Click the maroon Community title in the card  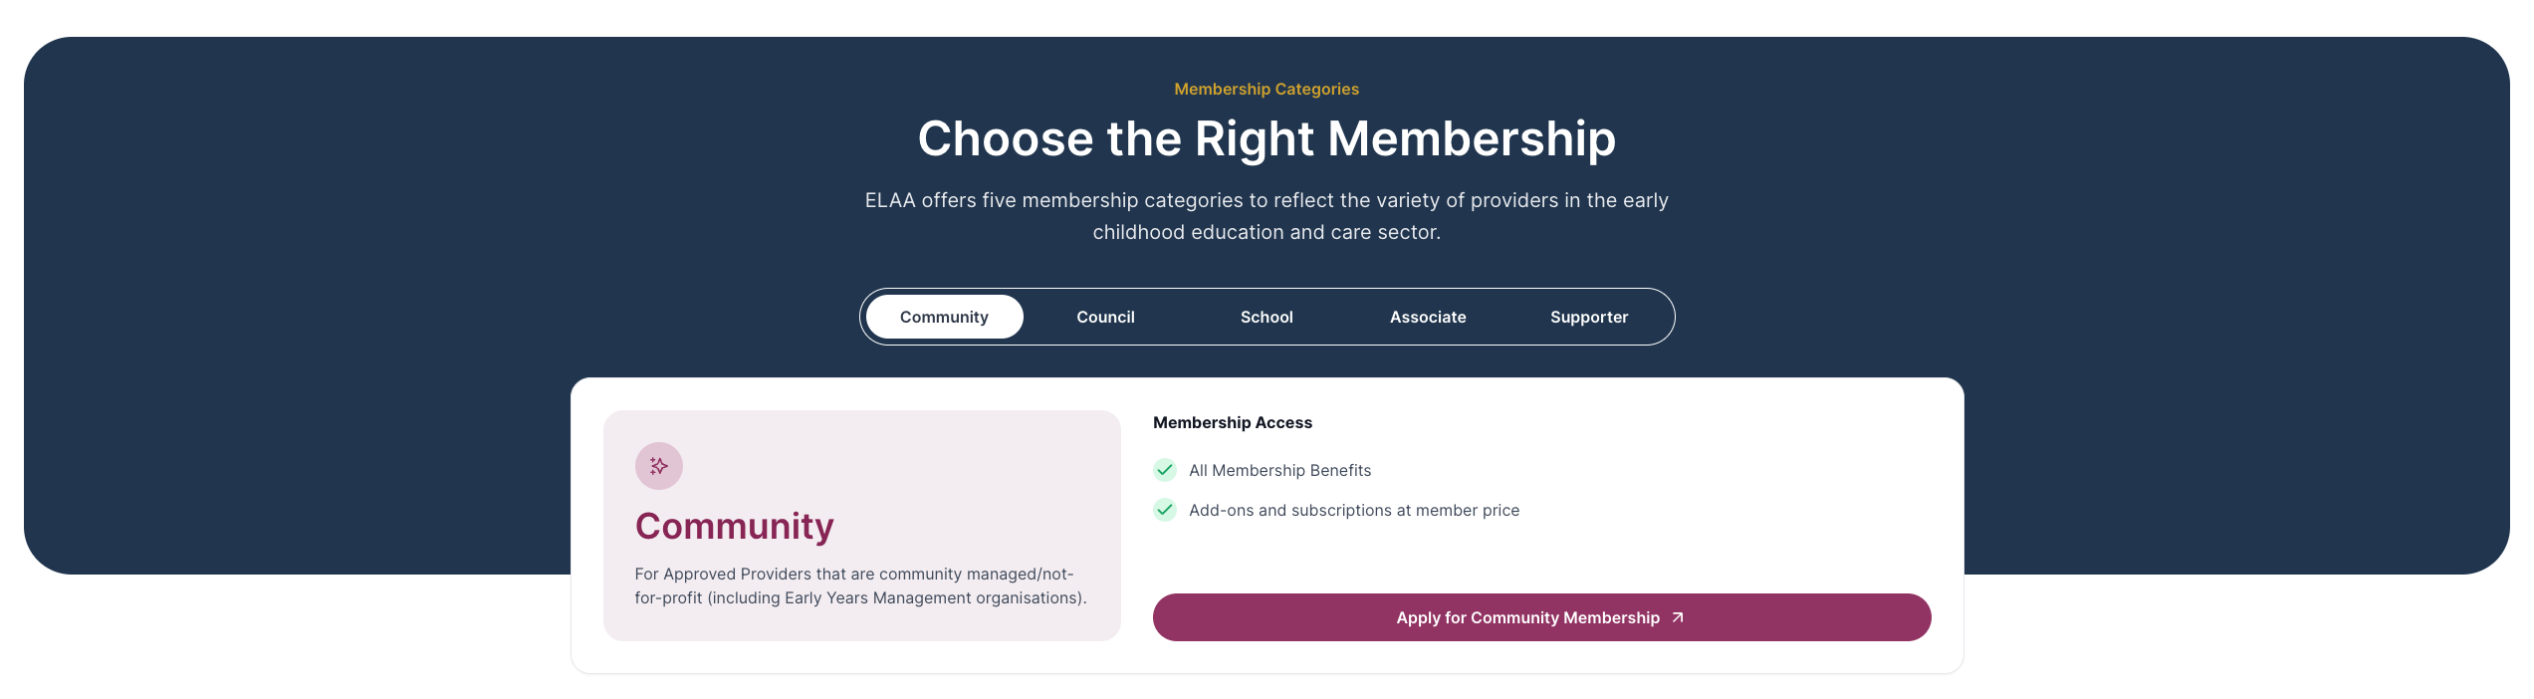point(735,526)
